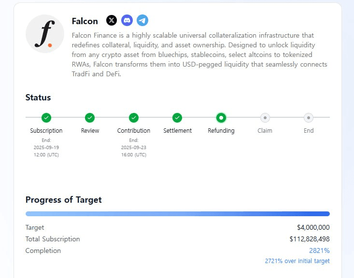Select the pending Claim step marker
Image resolution: width=354 pixels, height=278 pixels.
(x=265, y=117)
